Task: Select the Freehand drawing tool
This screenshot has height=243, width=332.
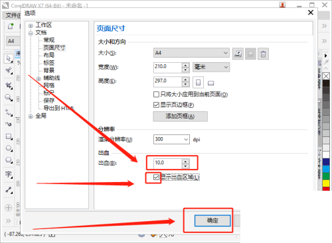Action: (x=9, y=113)
